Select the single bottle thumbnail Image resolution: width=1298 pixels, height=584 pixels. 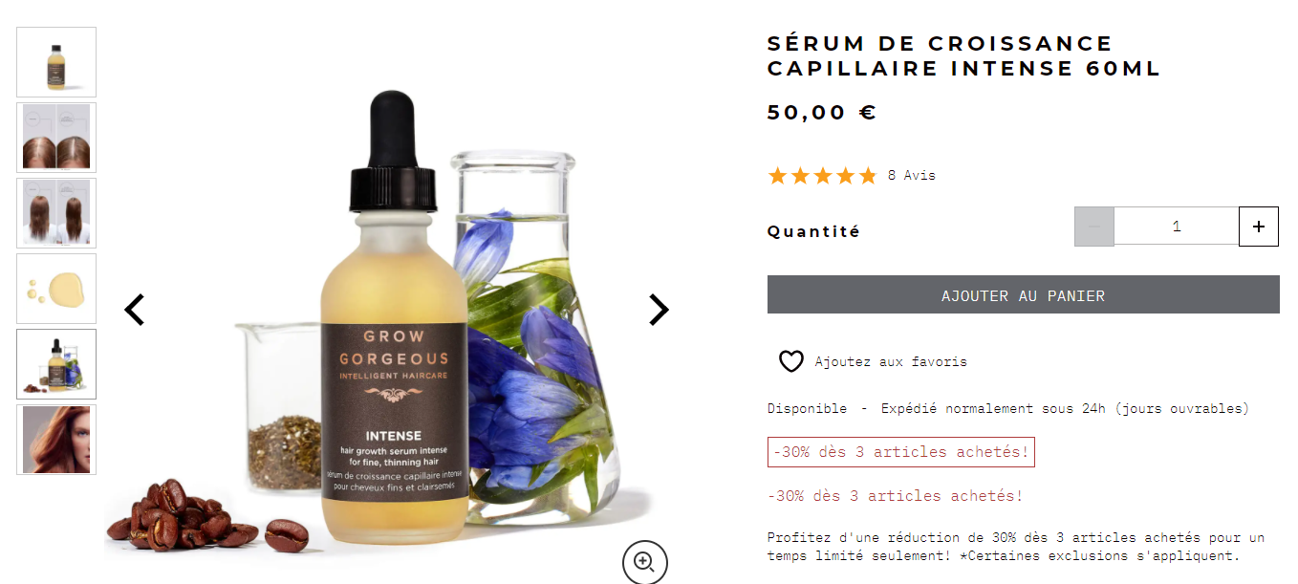[56, 62]
